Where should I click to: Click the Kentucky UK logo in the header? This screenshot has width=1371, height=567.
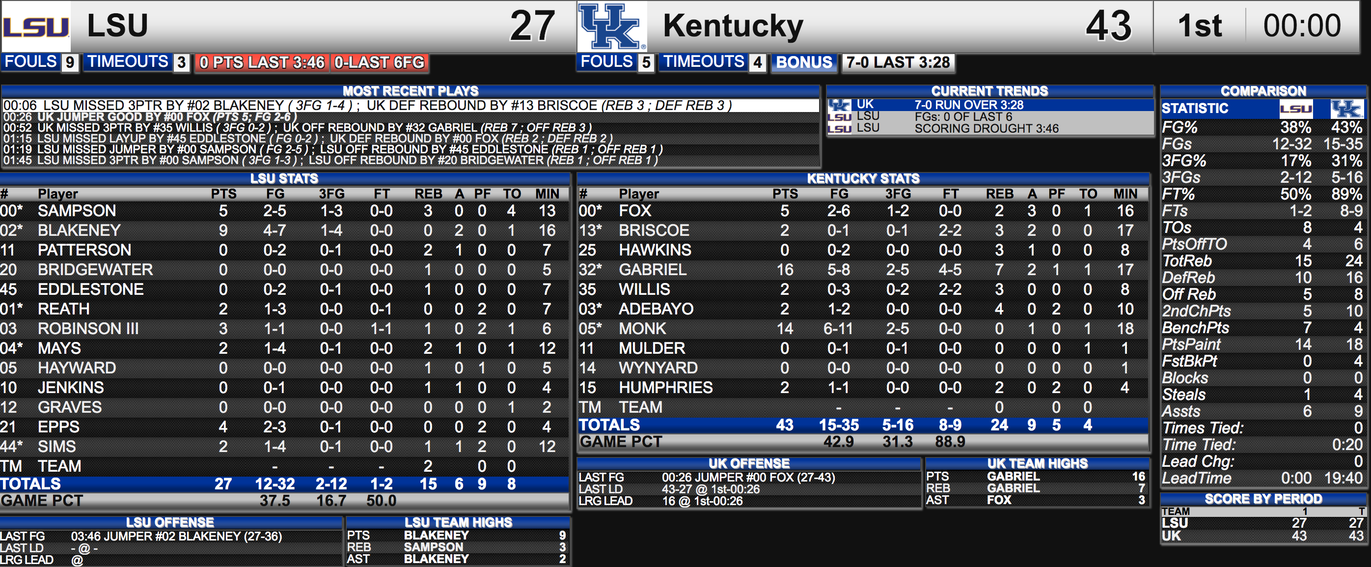612,26
